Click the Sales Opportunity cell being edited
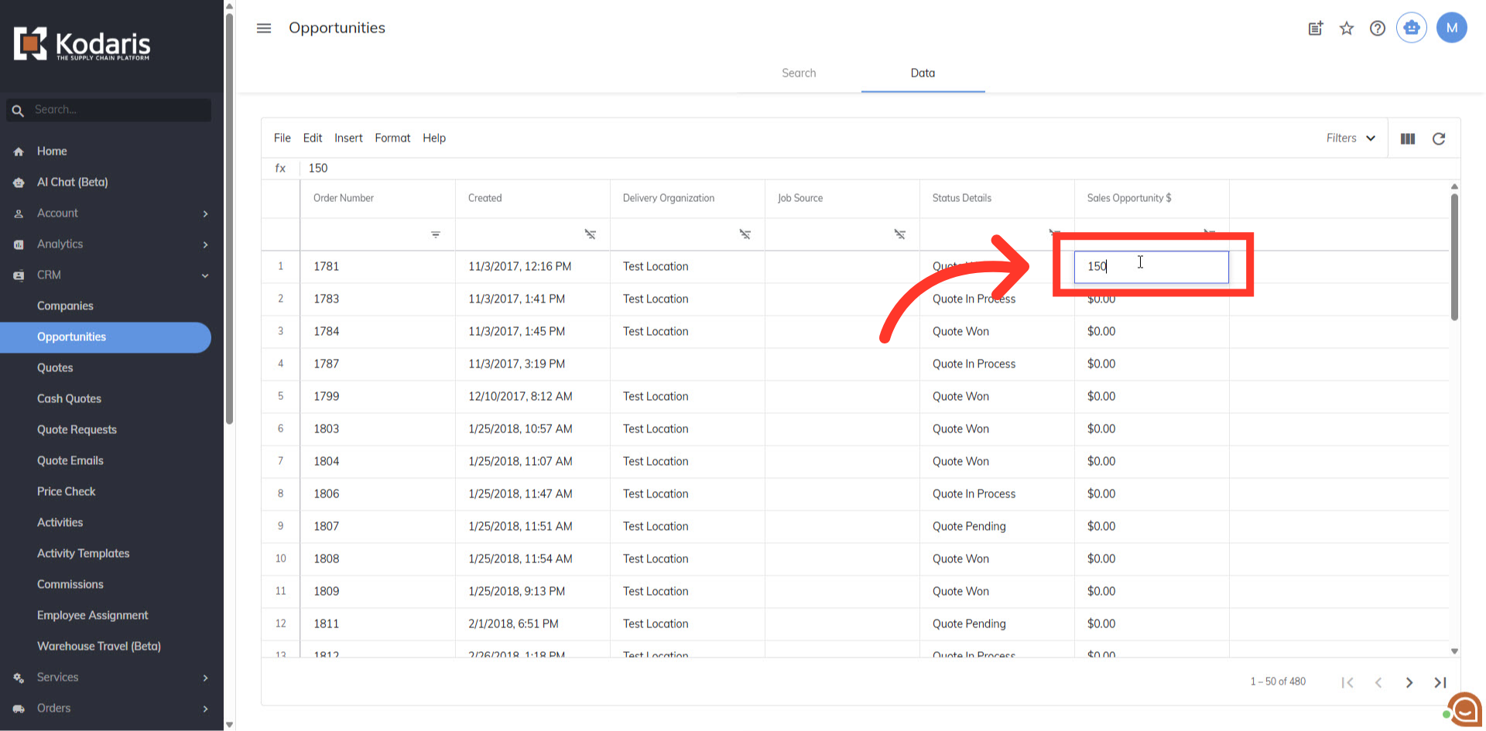The image size is (1486, 731). [x=1151, y=267]
